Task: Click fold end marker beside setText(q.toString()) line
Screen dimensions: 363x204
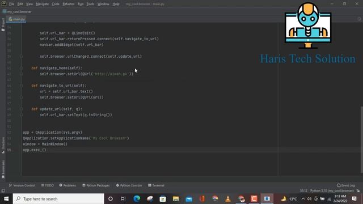Action: coord(21,115)
